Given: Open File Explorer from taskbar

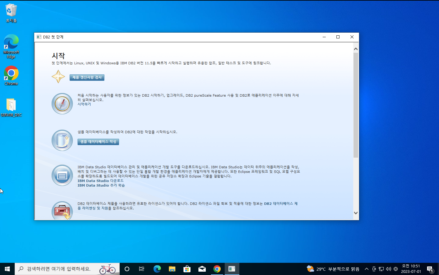Looking at the screenshot, I should point(172,269).
